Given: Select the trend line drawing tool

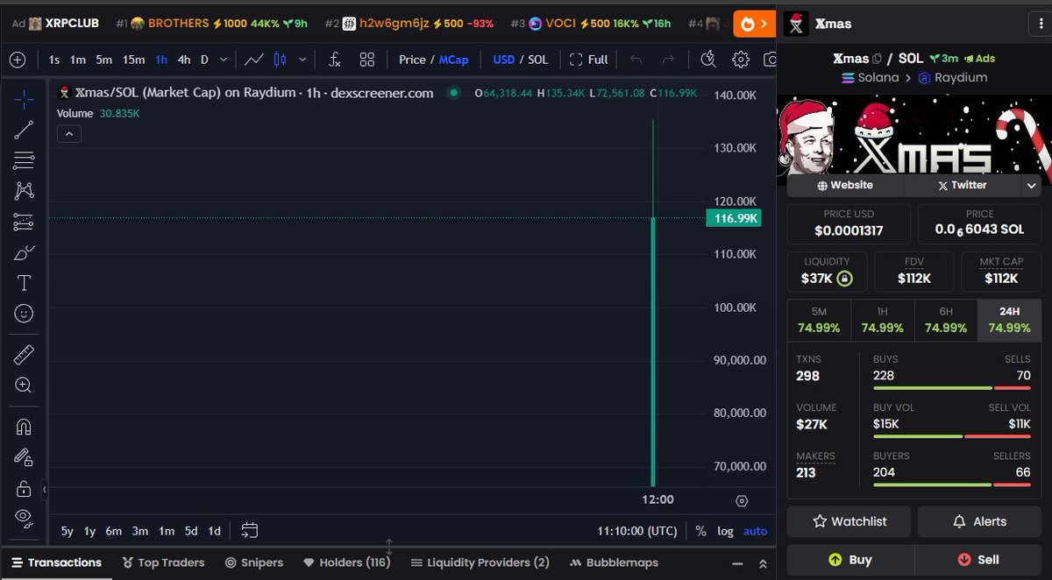Looking at the screenshot, I should 24,131.
